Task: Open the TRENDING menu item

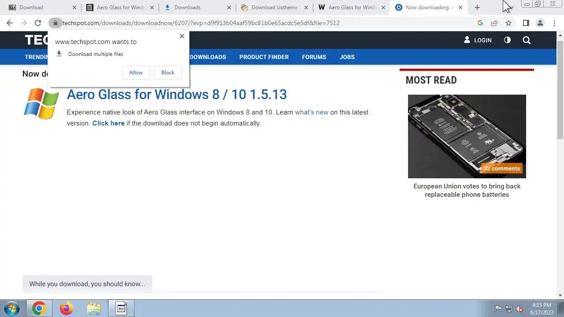Action: (37, 57)
